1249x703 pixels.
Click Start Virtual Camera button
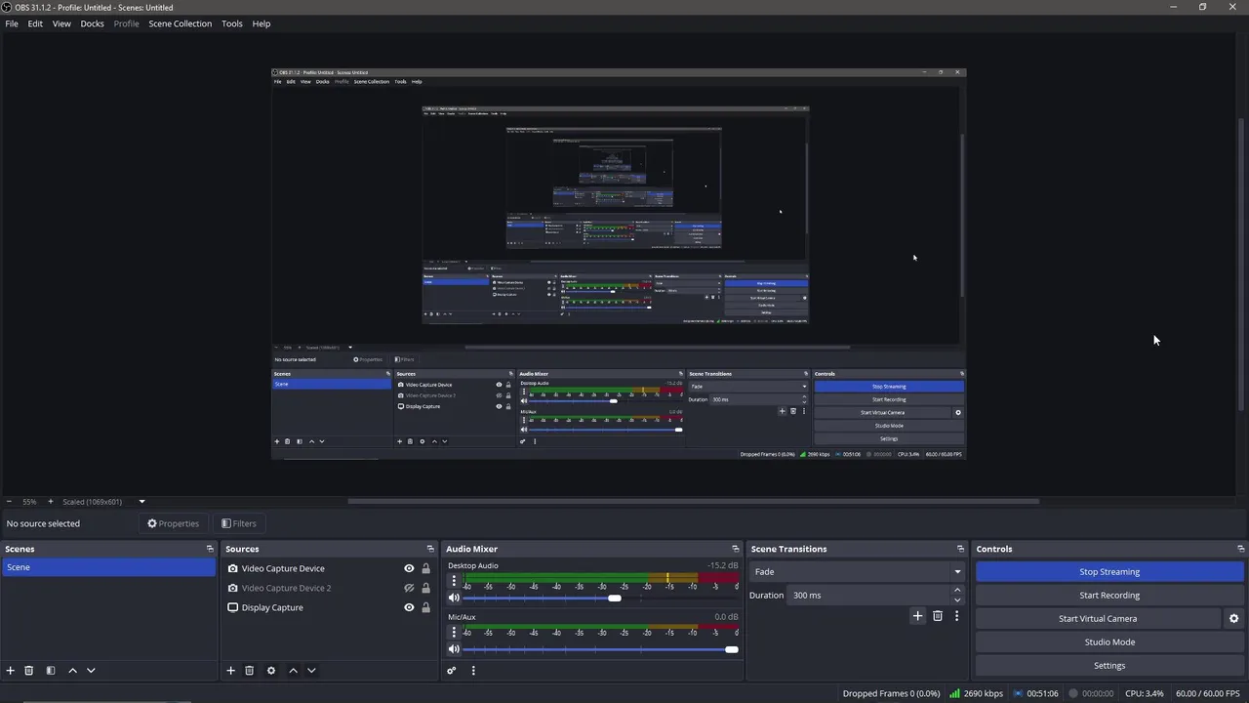(1098, 619)
